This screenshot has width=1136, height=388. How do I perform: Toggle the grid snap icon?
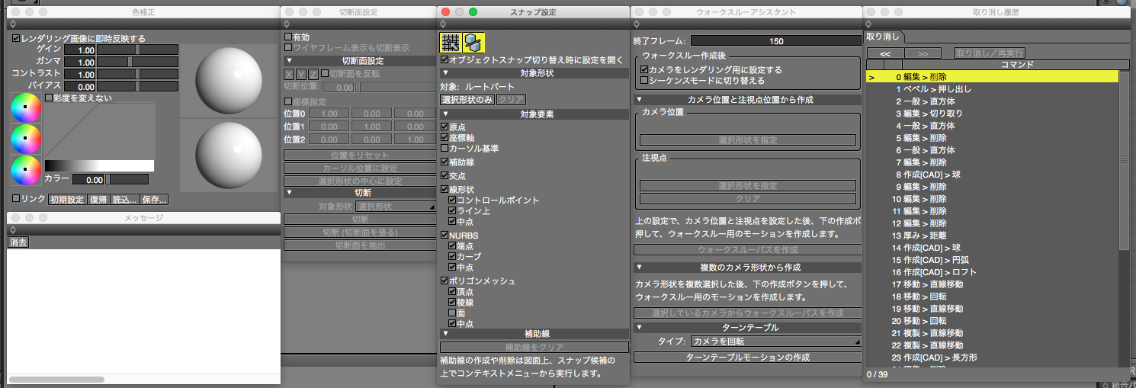coord(450,43)
